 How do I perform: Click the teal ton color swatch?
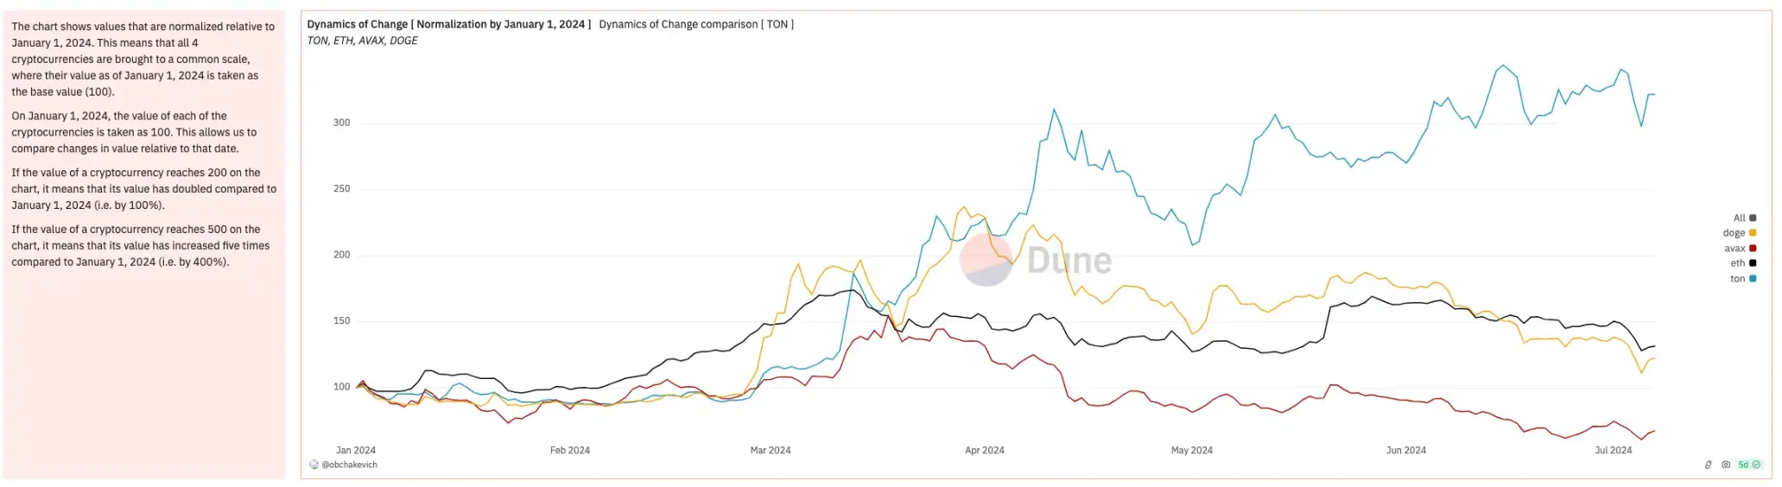(1753, 279)
